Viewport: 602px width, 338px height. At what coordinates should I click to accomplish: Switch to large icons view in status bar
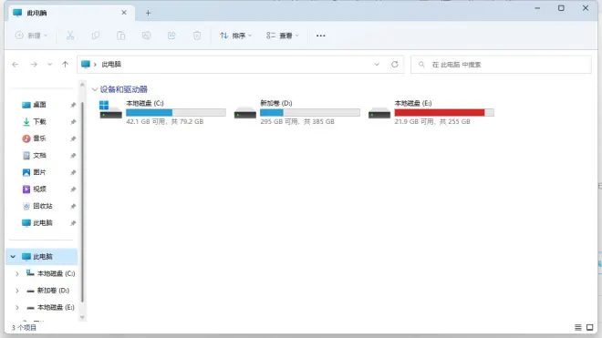click(590, 327)
